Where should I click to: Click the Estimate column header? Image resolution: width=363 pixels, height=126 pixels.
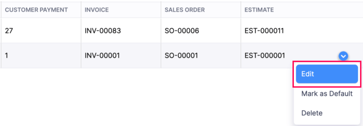click(259, 10)
